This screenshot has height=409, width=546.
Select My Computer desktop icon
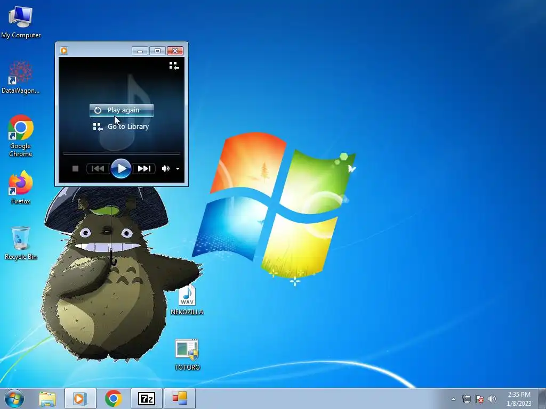click(21, 22)
